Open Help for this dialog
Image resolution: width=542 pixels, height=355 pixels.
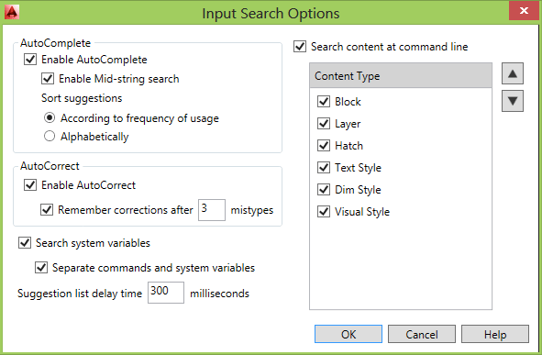pyautogui.click(x=495, y=334)
